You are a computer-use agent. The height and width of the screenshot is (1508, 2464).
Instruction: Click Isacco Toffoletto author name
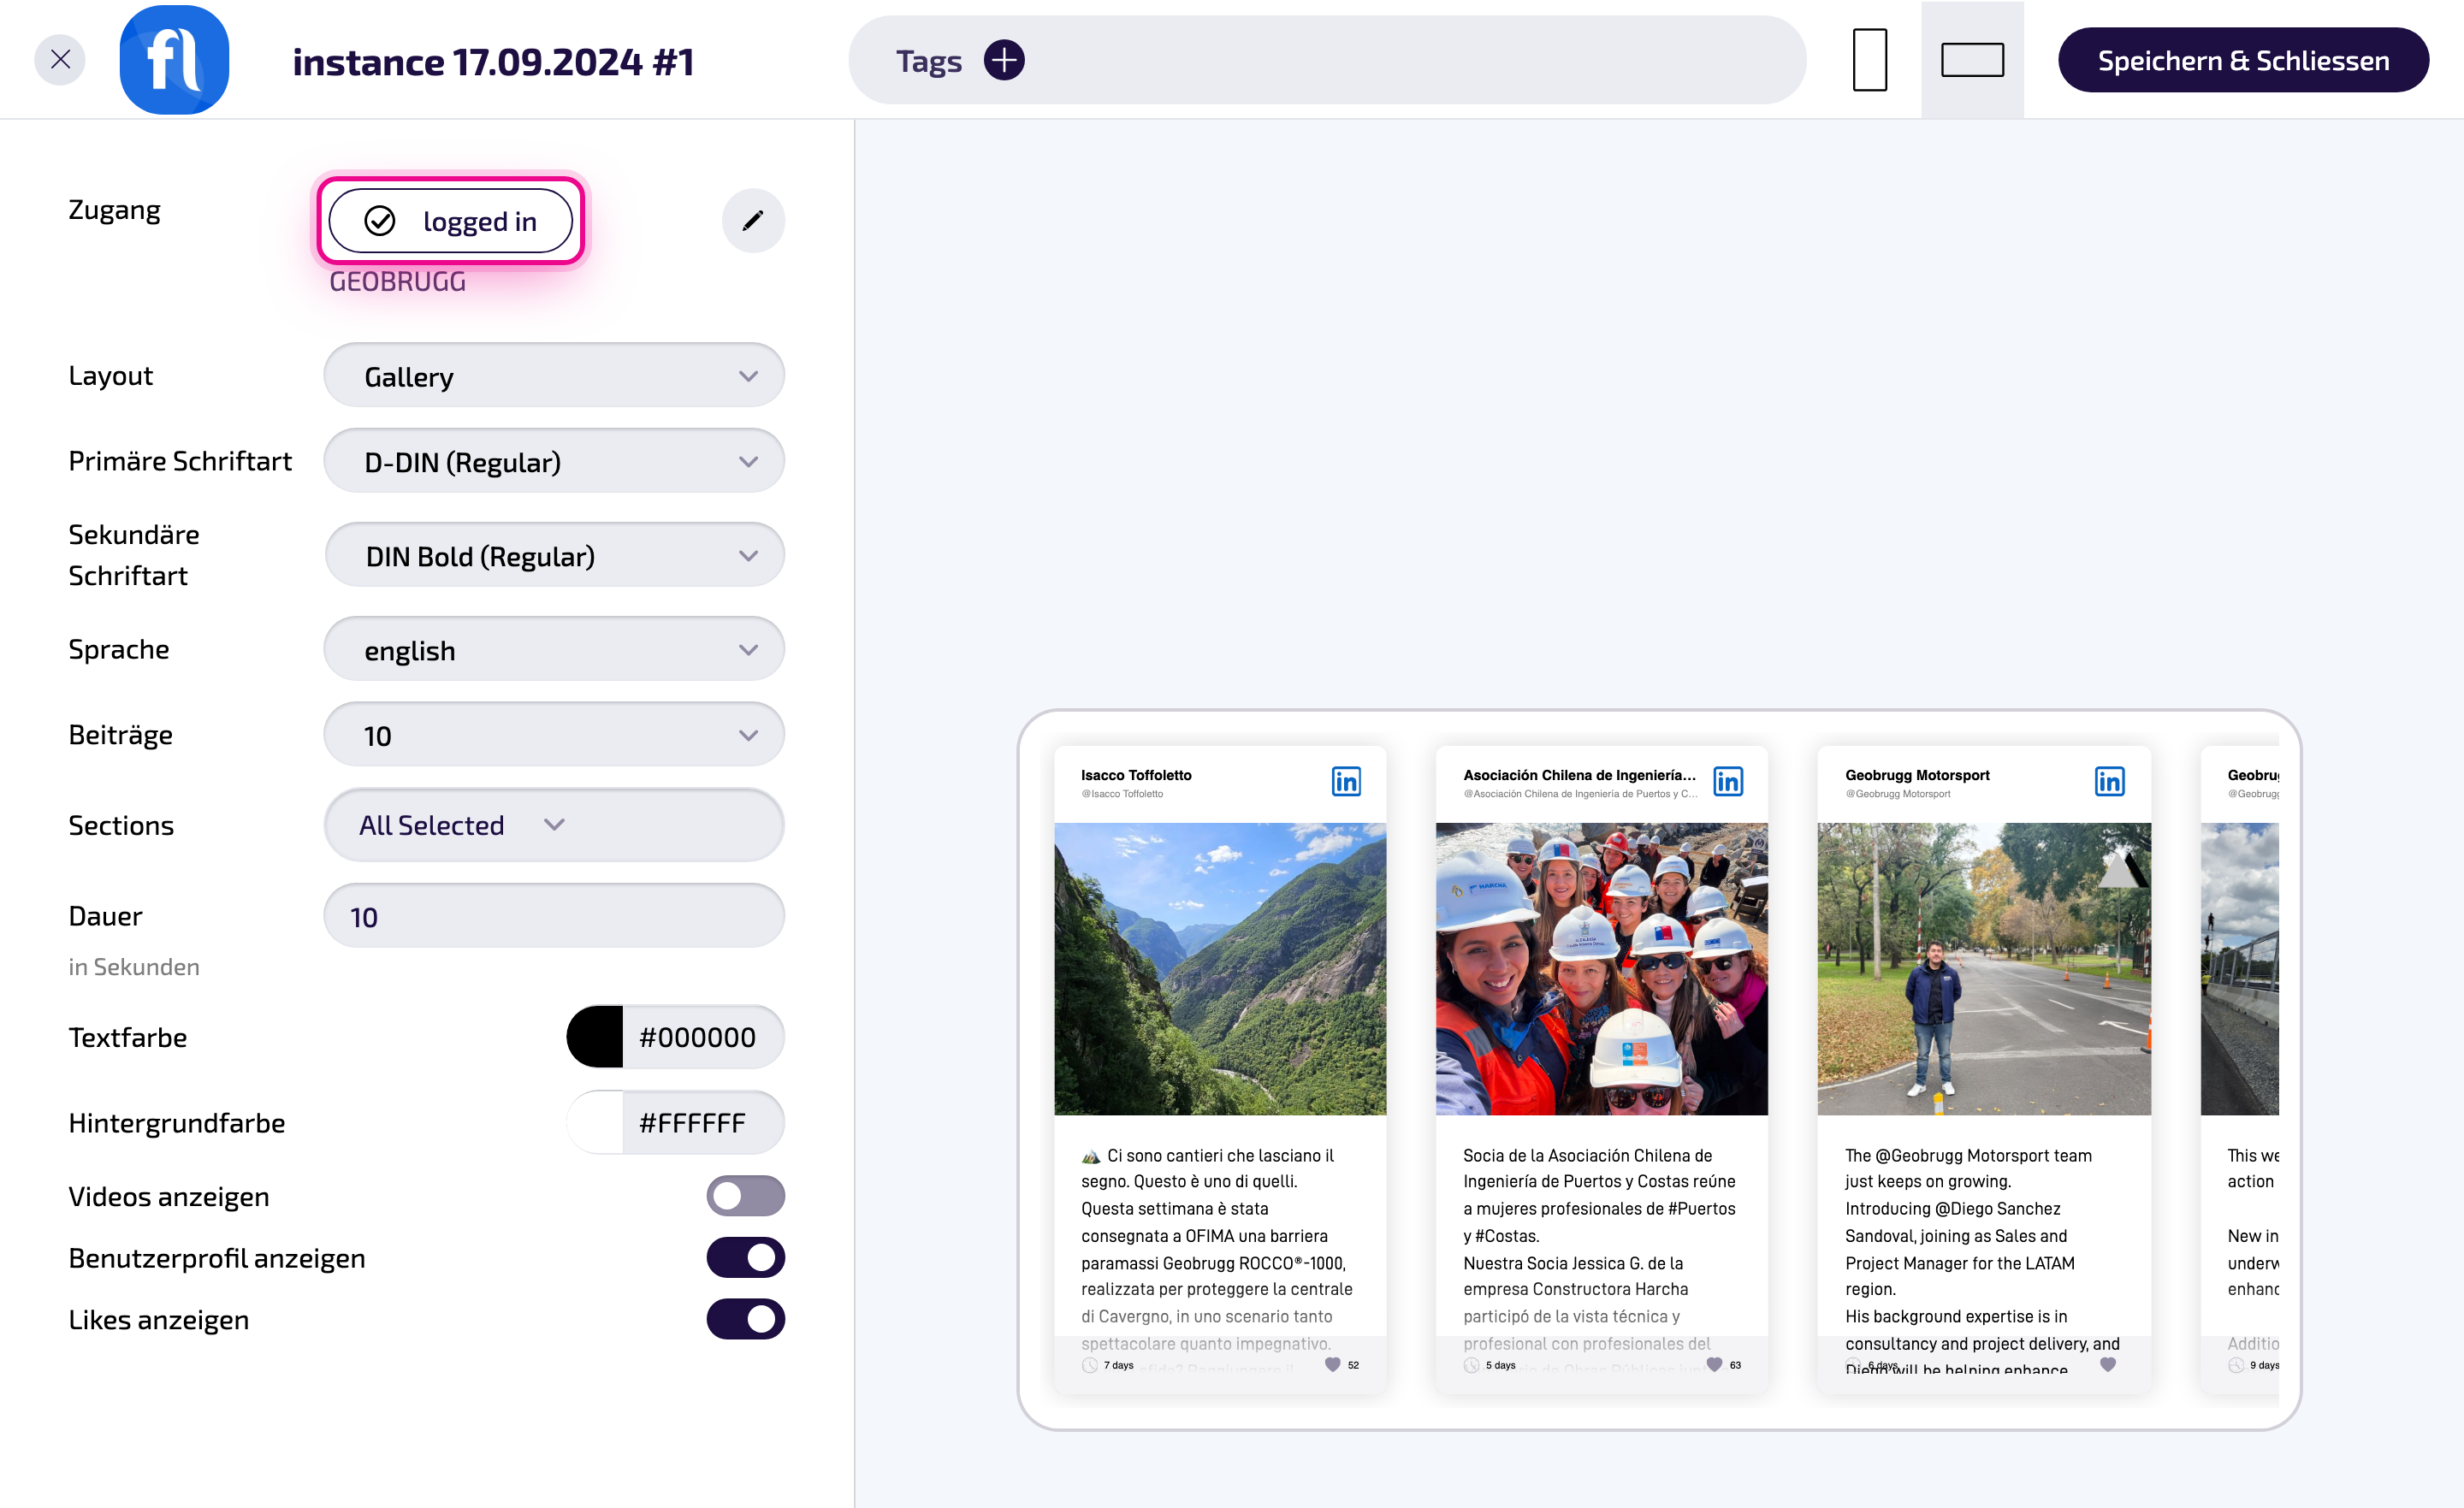coord(1136,775)
